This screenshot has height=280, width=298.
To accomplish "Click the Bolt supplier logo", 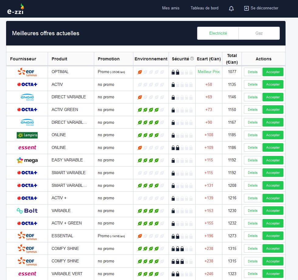I will coord(27,211).
